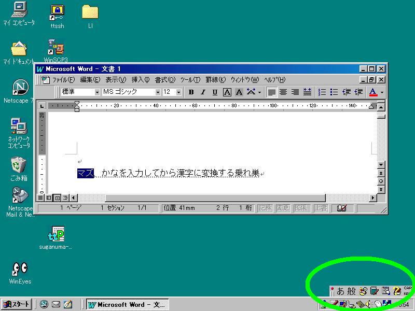The image size is (415, 311).
Task: Click the vertical scrollbar down arrow
Action: tap(381, 165)
